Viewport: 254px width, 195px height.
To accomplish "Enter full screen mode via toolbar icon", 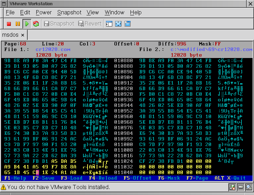I will (118, 24).
